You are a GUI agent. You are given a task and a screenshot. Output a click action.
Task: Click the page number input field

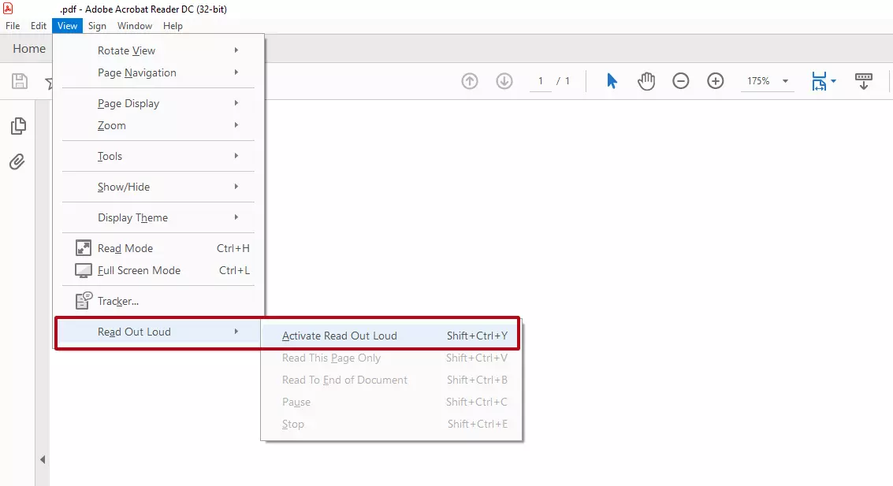541,81
